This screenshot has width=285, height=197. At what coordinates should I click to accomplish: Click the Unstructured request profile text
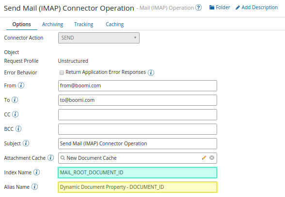point(73,61)
